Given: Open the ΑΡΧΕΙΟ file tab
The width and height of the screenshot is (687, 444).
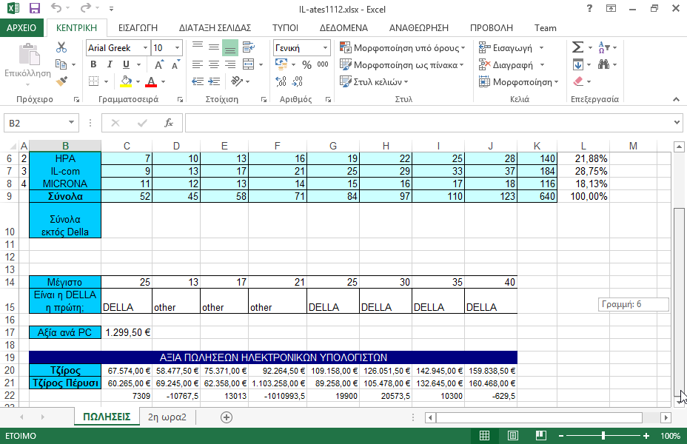Looking at the screenshot, I should click(21, 27).
